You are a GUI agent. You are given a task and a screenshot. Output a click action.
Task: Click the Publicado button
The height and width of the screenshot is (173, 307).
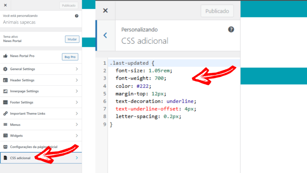pyautogui.click(x=217, y=11)
